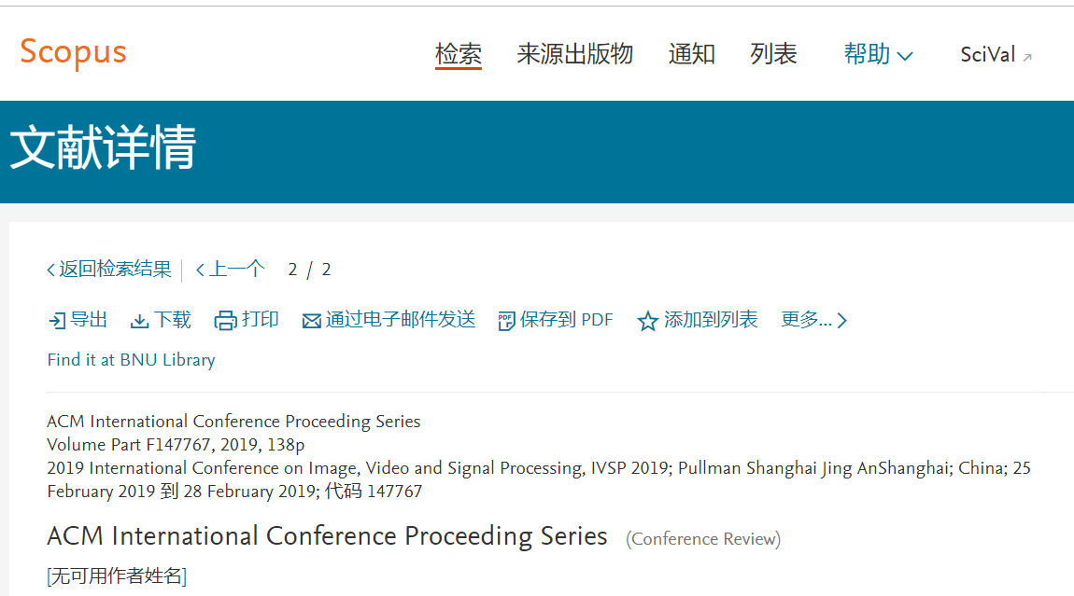Click ACM International Conference Proceeding Series source line
This screenshot has height=596, width=1074.
tap(233, 421)
